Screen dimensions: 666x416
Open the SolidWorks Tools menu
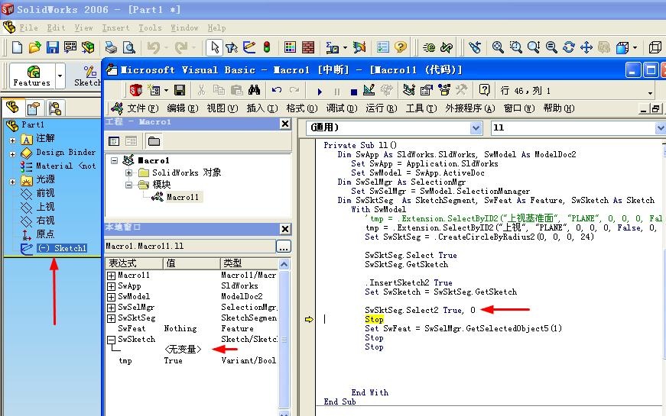coord(150,27)
